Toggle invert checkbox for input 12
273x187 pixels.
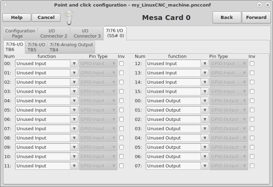(252, 64)
